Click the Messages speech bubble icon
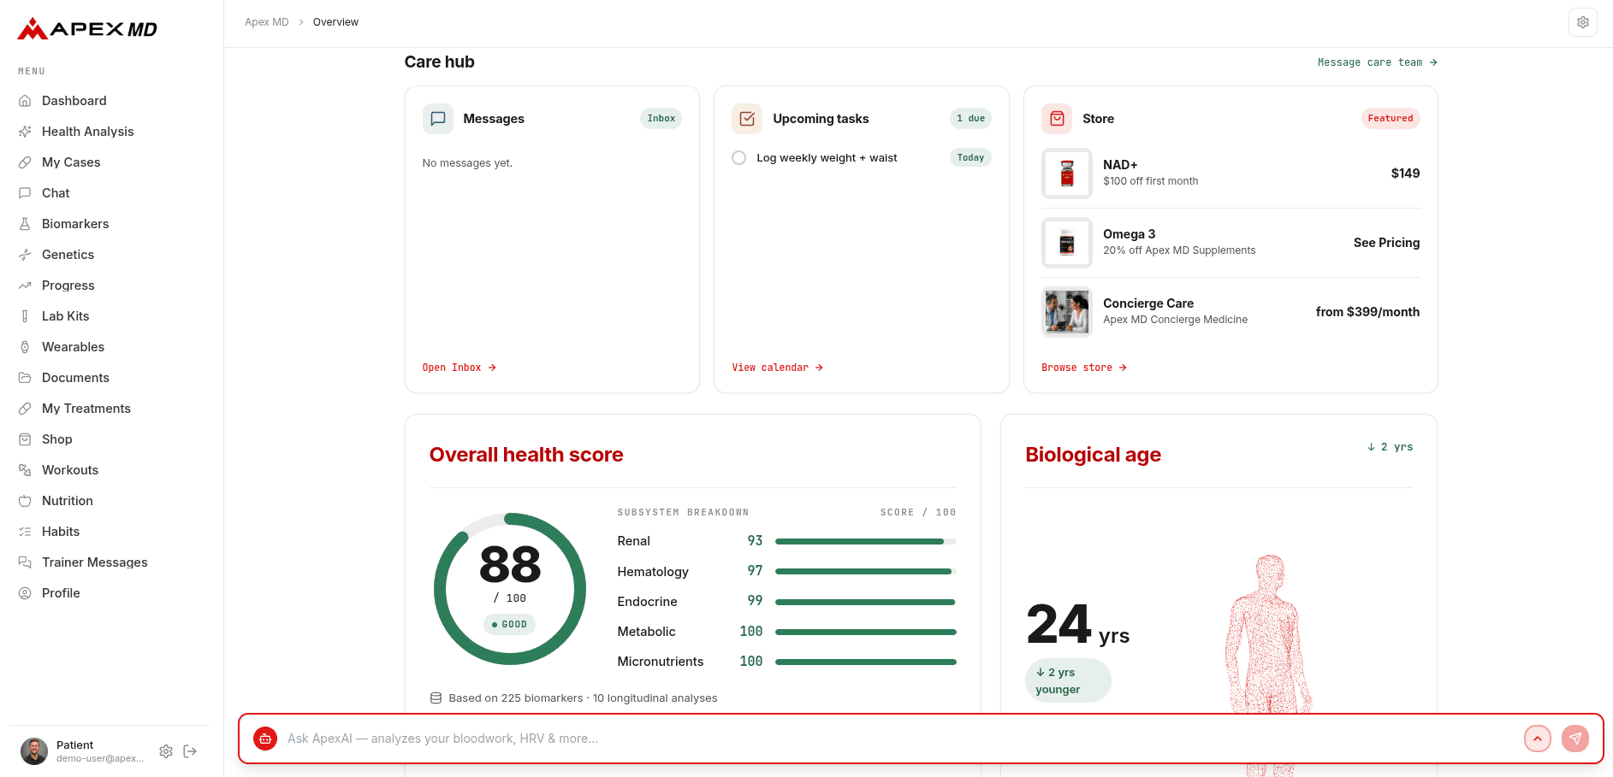 click(438, 119)
